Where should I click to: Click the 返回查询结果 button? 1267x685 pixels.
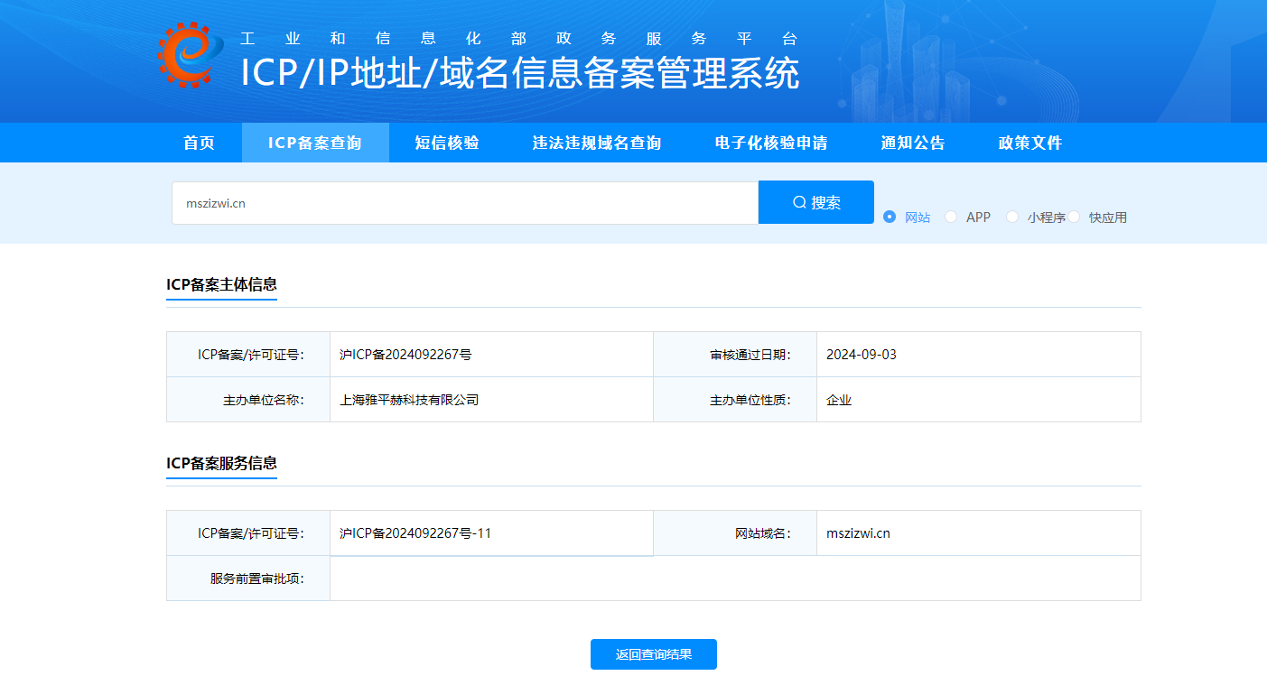[654, 654]
